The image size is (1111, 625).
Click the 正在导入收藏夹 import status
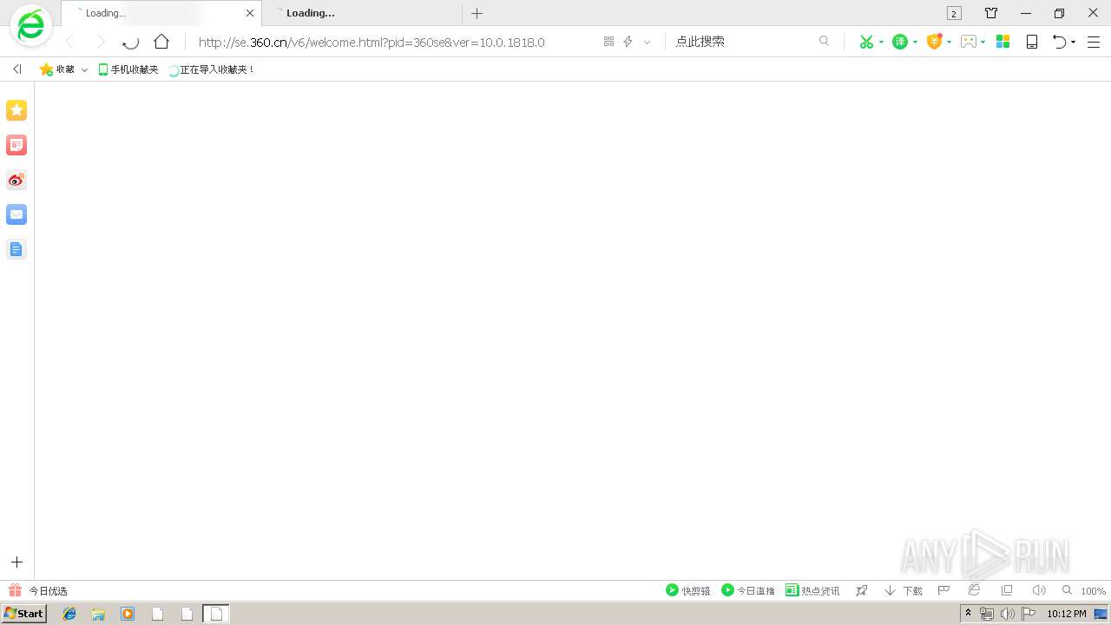[211, 69]
